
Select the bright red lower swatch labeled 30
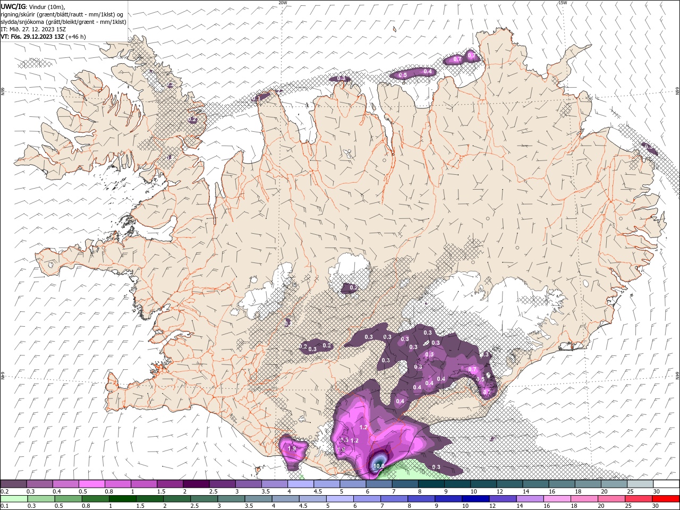666,499
